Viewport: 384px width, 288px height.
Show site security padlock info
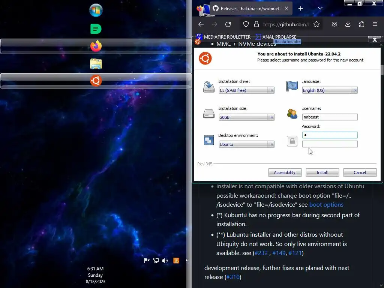256,24
